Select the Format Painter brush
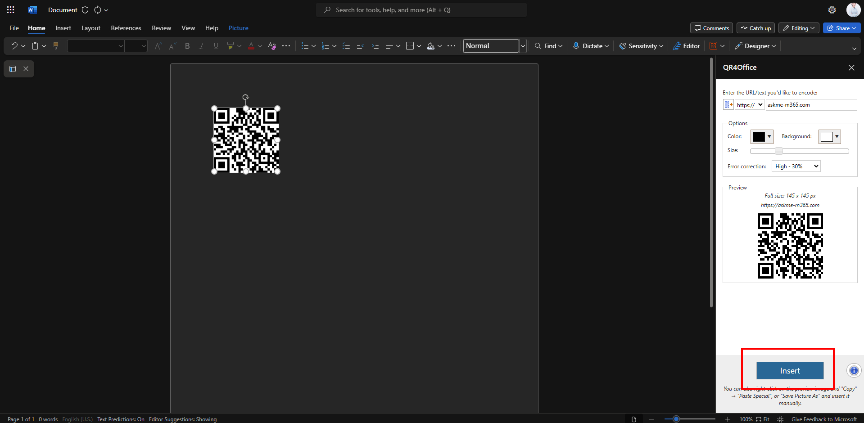 [x=56, y=46]
